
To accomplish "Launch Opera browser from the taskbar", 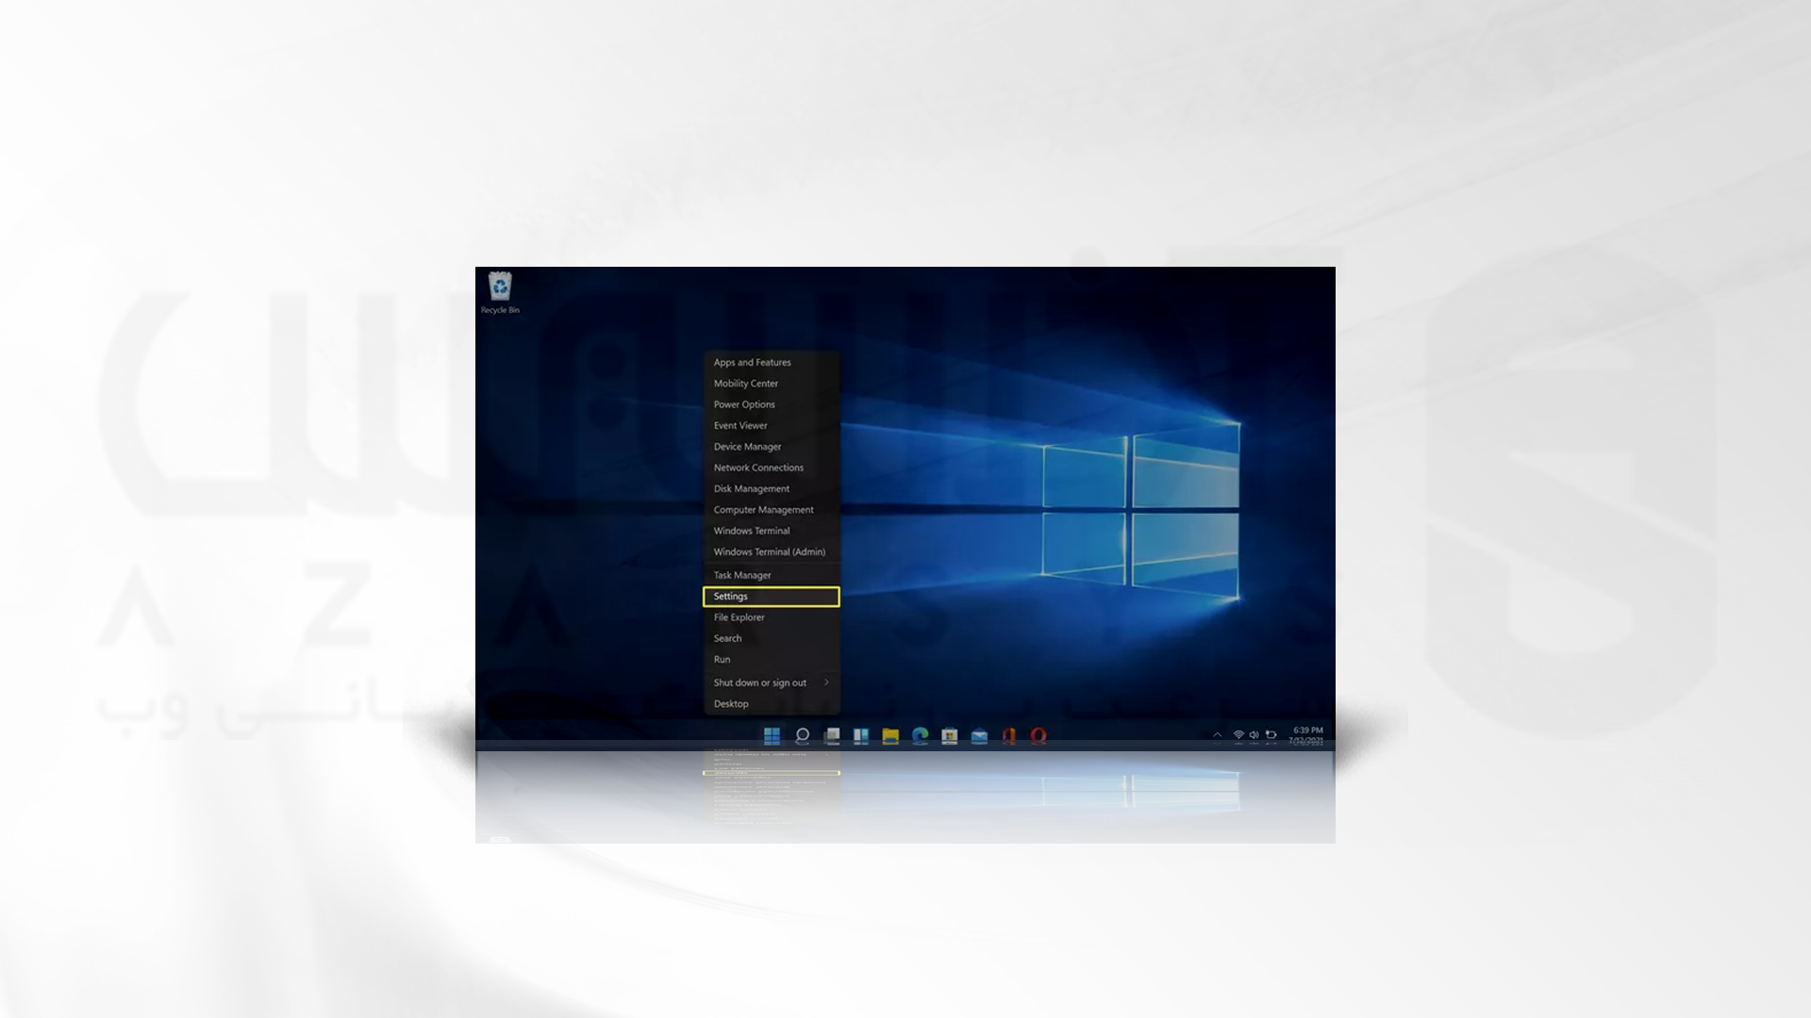I will coord(1038,735).
